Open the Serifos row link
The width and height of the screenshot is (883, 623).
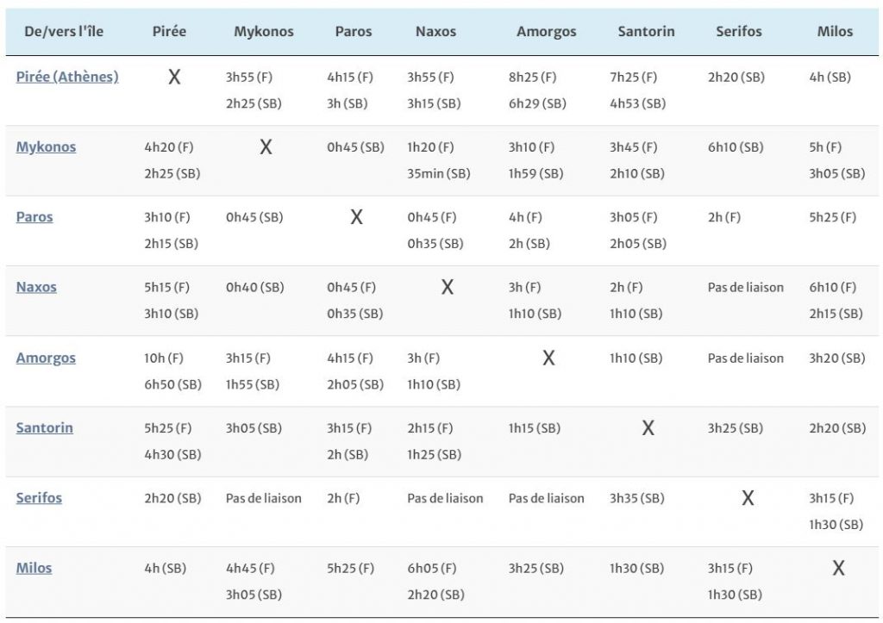39,497
